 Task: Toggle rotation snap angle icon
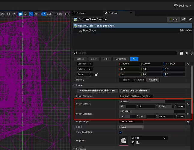[31, 14]
